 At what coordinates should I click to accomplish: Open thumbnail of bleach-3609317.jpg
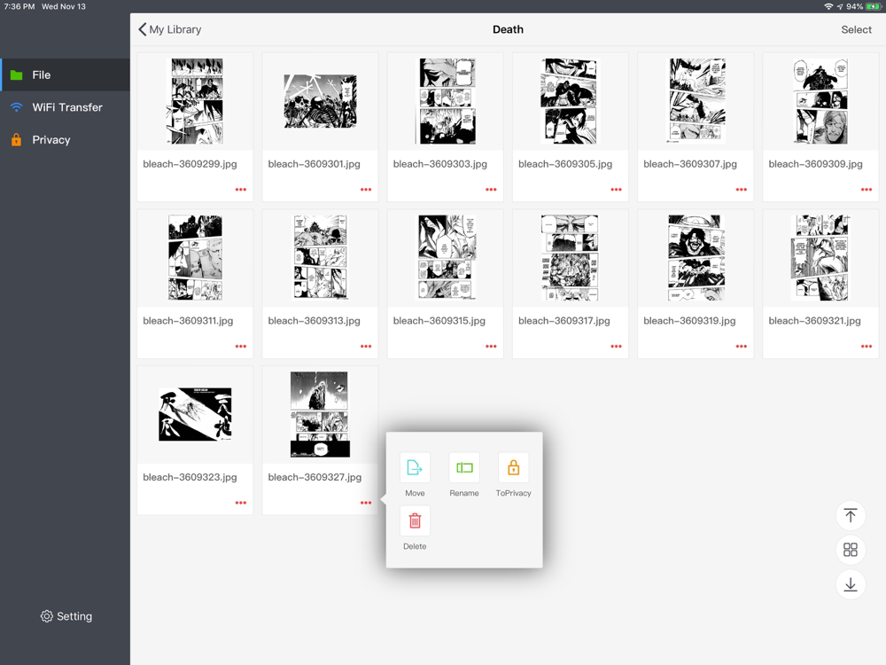coord(570,258)
